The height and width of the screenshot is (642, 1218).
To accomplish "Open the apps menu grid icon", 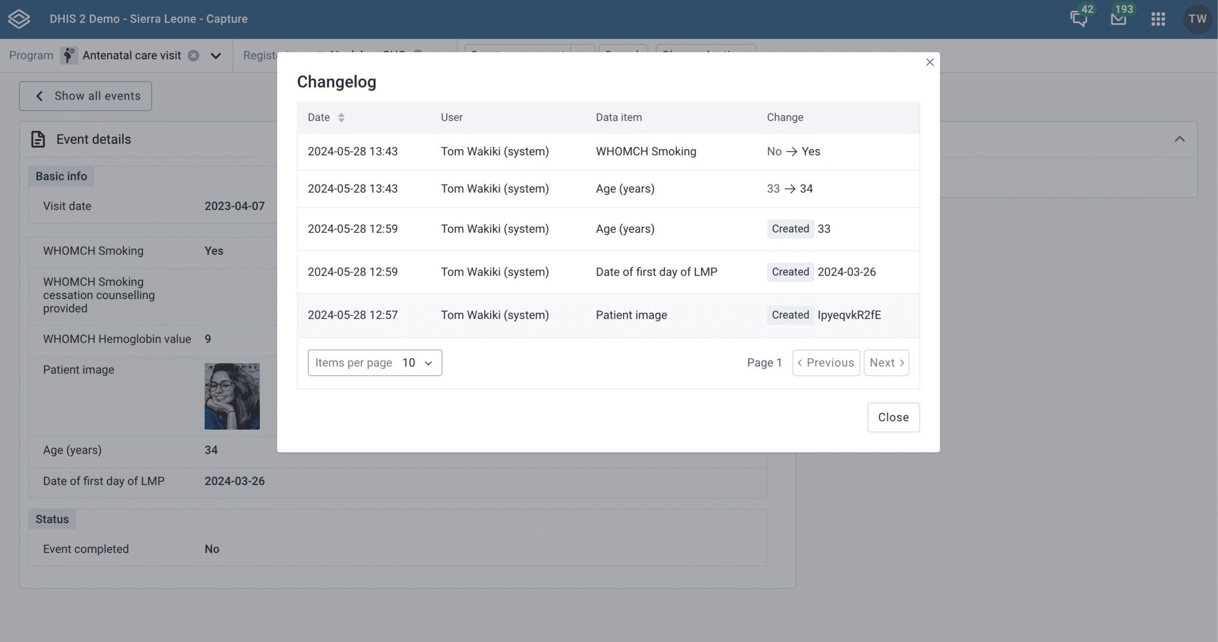I will click(x=1157, y=18).
